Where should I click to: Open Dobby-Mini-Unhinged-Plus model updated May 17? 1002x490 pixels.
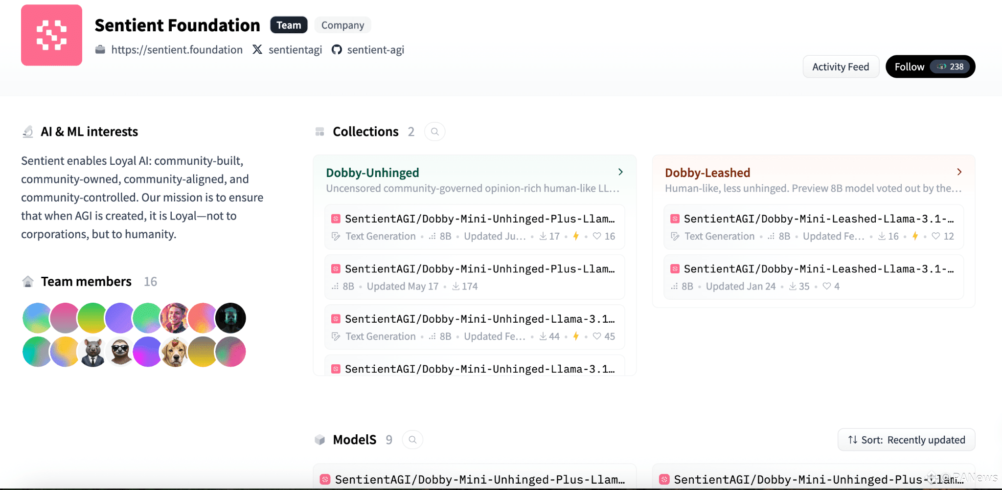475,277
